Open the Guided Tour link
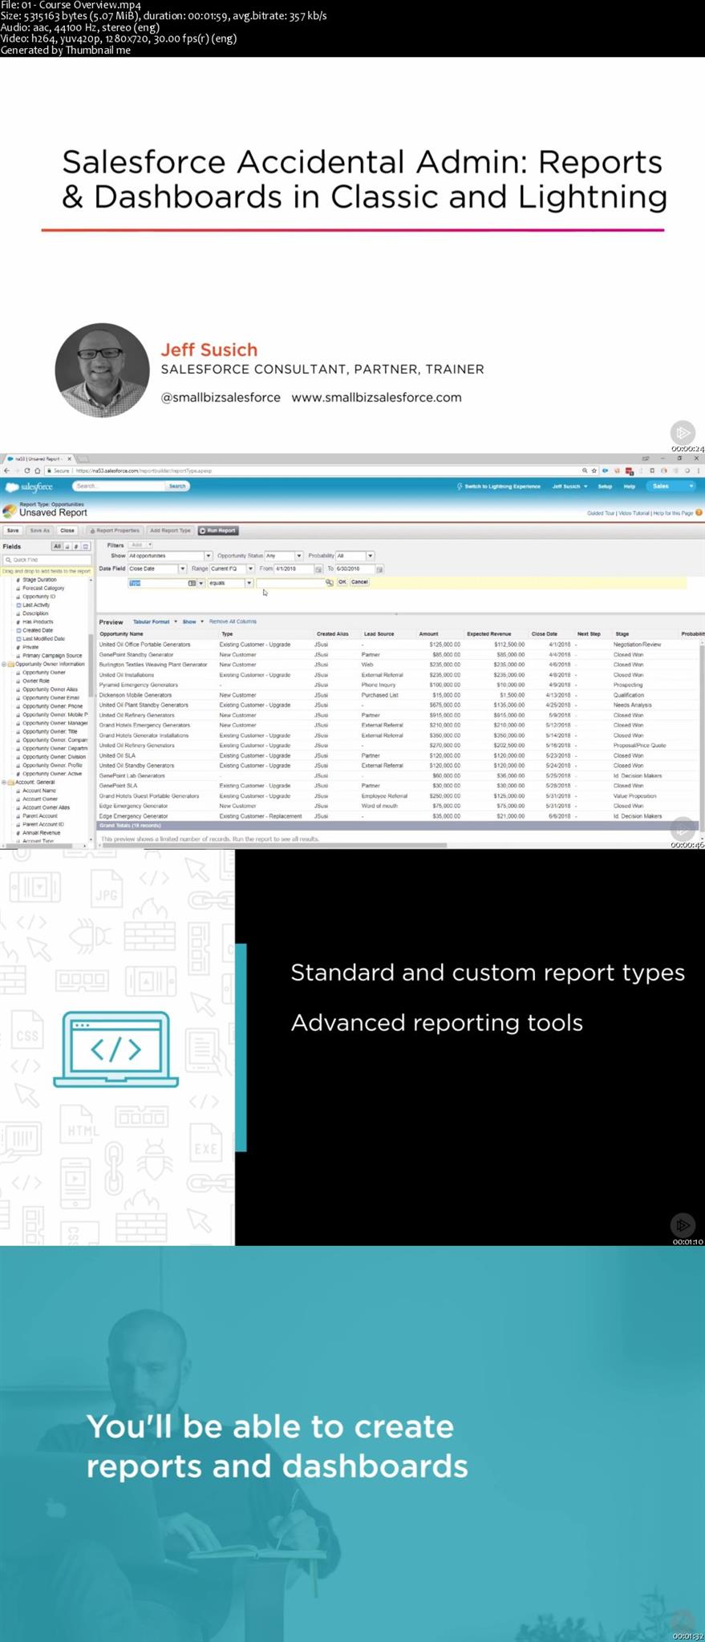705x1642 pixels. click(x=601, y=512)
